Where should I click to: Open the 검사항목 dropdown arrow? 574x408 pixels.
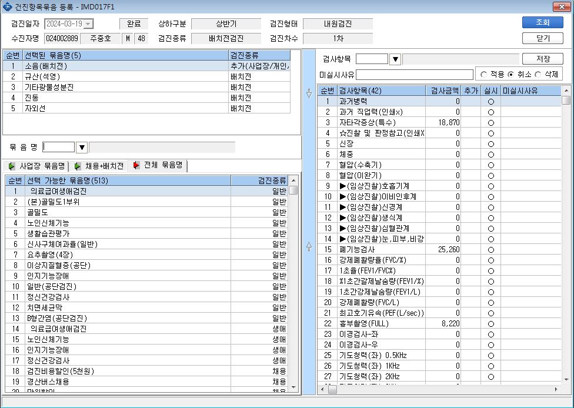(395, 59)
